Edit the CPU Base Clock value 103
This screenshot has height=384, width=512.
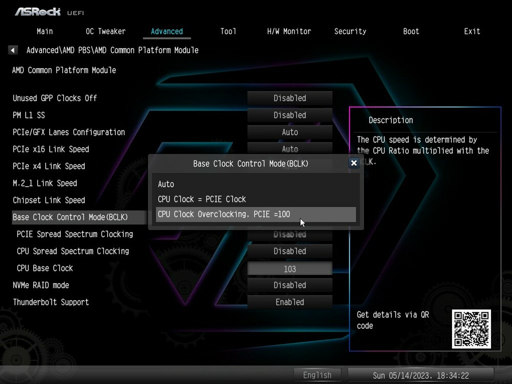click(290, 269)
